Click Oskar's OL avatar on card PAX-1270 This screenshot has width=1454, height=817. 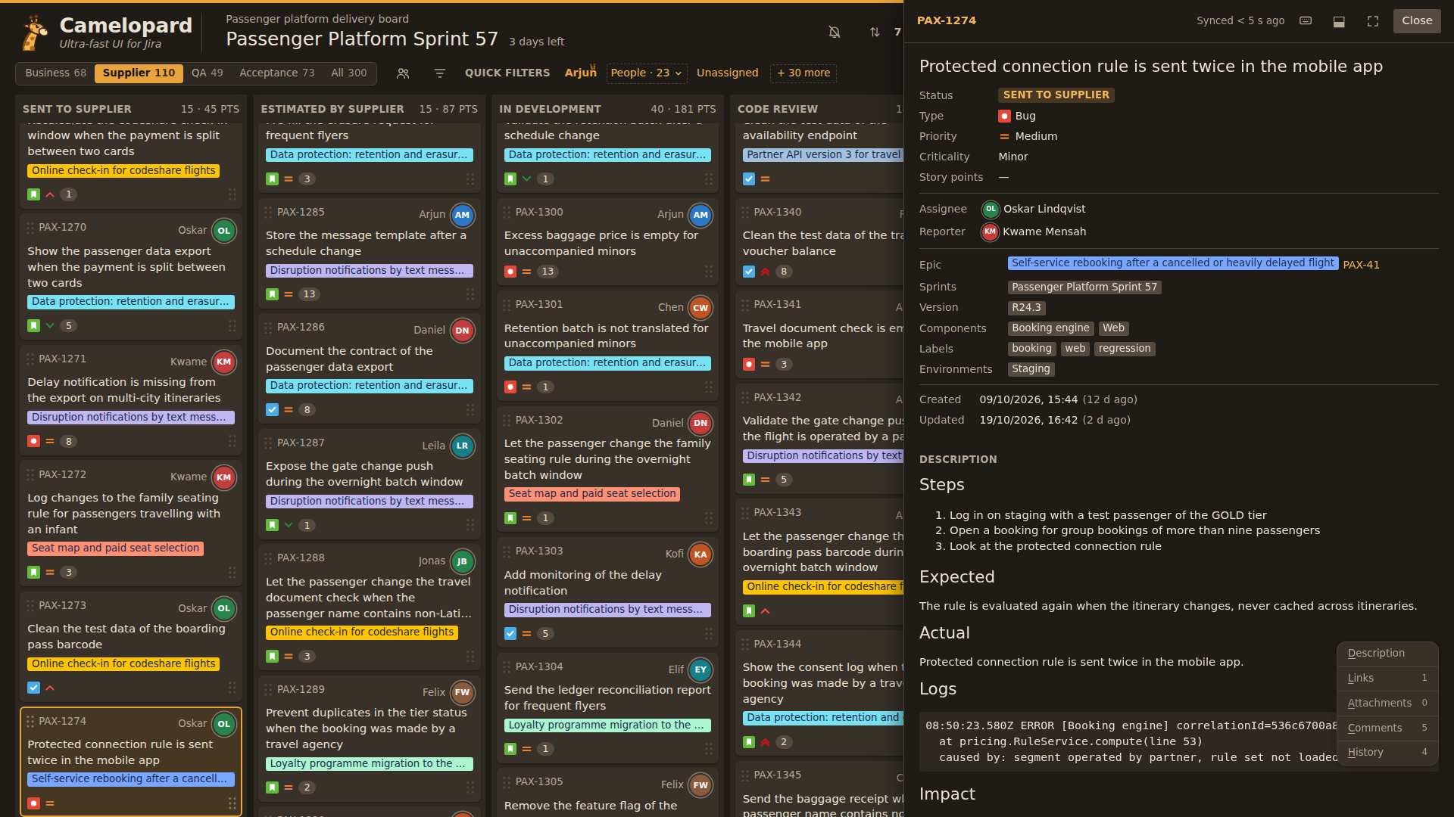point(224,231)
